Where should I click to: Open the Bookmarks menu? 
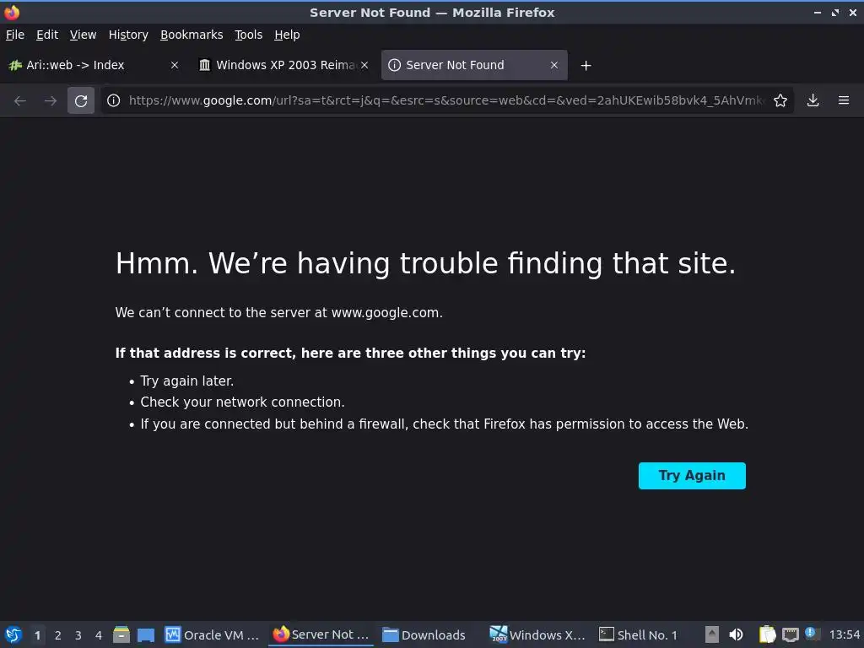click(192, 35)
